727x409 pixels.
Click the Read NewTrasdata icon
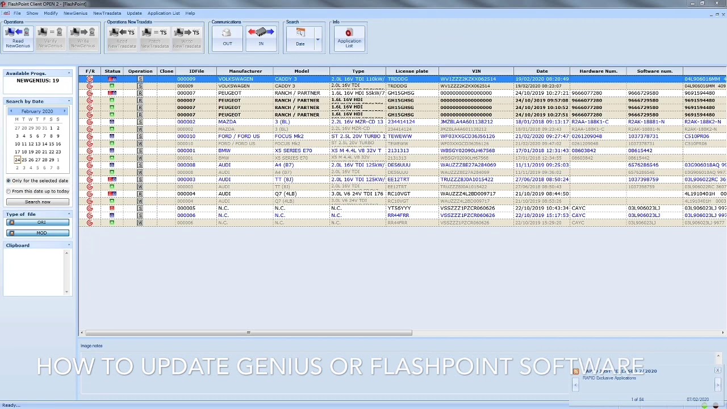tap(122, 38)
